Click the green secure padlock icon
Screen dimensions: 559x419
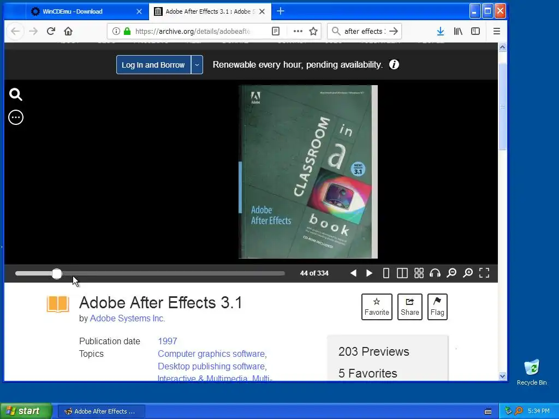(127, 31)
